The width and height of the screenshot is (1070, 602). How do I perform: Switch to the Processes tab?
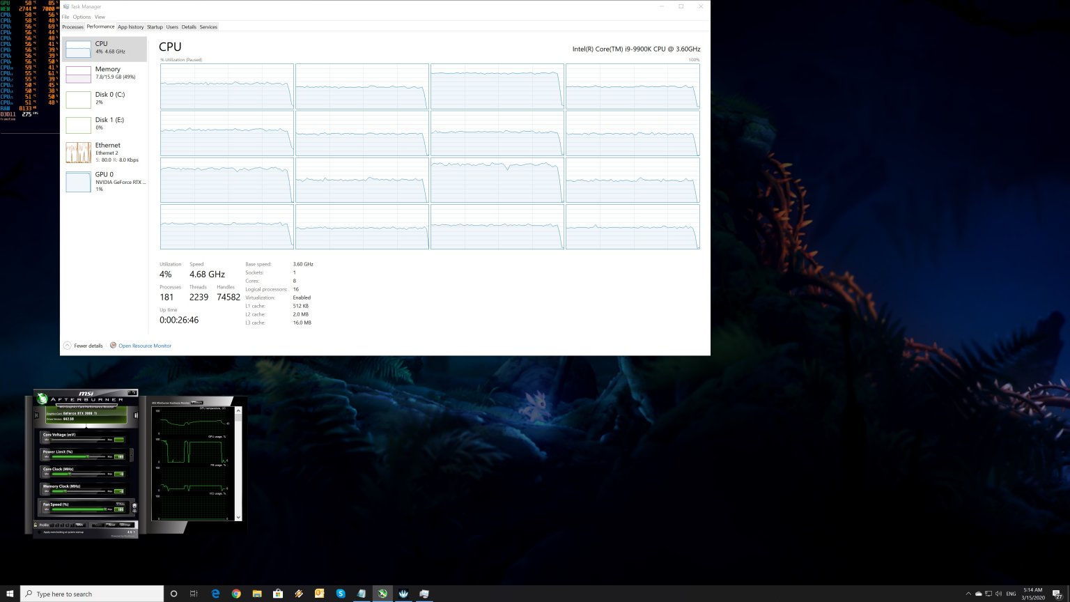coord(72,26)
